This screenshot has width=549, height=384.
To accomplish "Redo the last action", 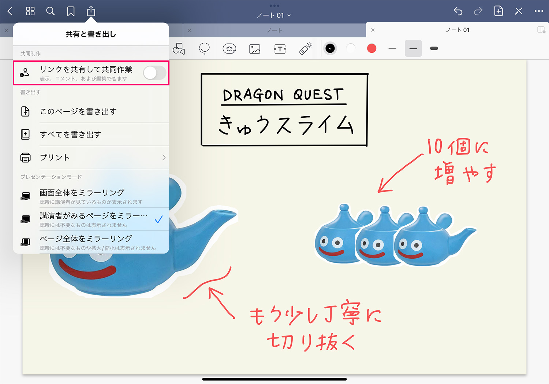I will 478,11.
